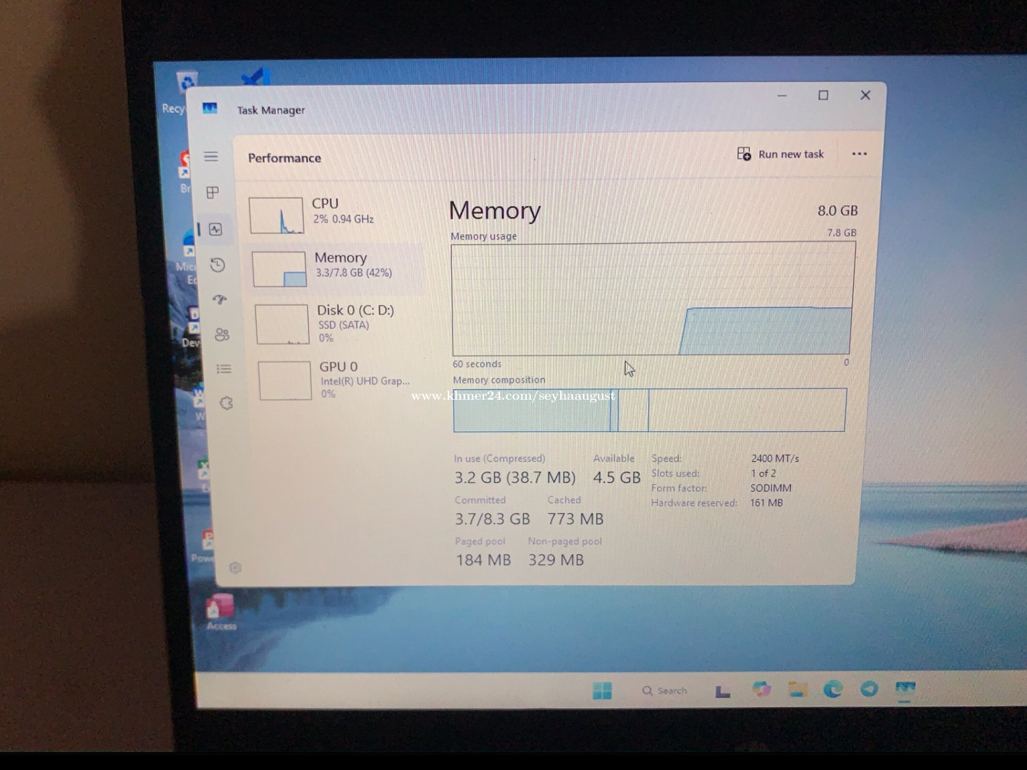Select Disk 0 (C: D:) entry
This screenshot has height=770, width=1027.
coord(338,323)
